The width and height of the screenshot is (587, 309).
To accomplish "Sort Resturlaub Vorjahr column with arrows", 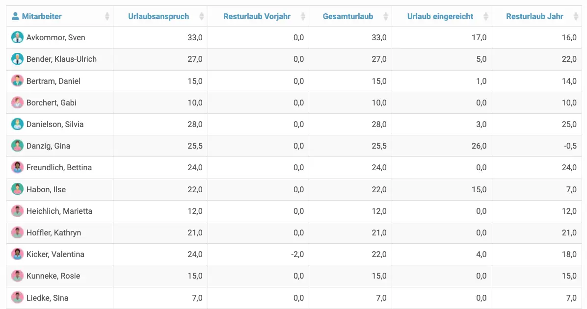I will tap(303, 17).
